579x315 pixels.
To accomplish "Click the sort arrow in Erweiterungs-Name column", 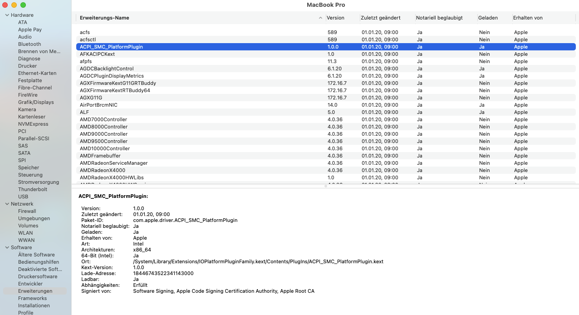I will click(320, 18).
